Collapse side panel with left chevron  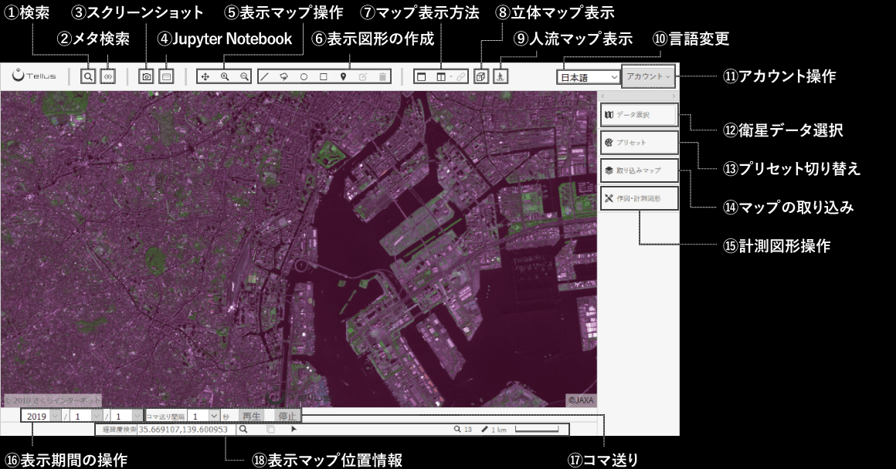coord(602,96)
